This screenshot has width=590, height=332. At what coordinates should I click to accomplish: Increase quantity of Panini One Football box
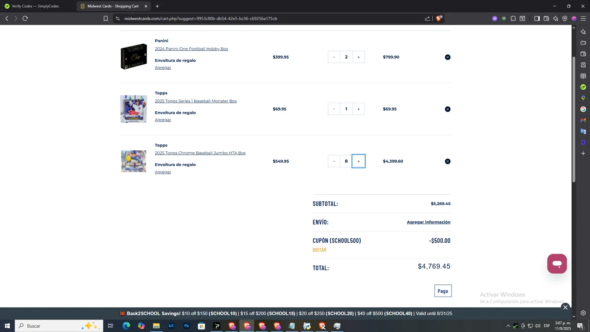(x=359, y=57)
